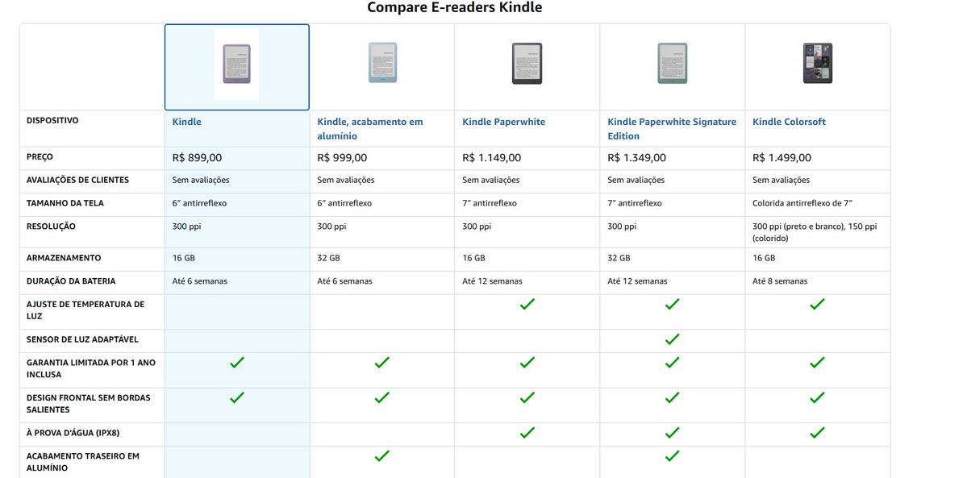Click the R$ 1.149,00 price
Screen dimensions: 967x478
[x=491, y=158]
